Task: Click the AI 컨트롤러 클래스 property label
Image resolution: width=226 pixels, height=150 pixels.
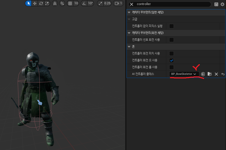Action: click(143, 74)
